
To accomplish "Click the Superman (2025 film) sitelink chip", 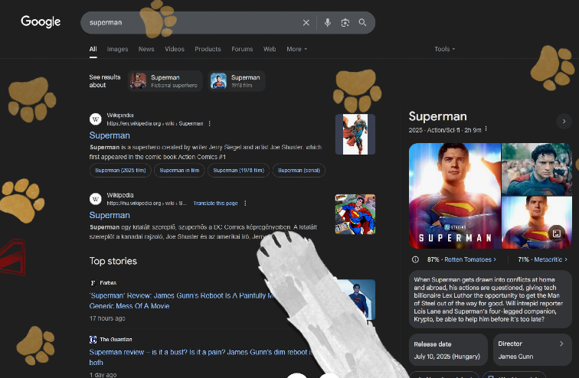I will [120, 171].
